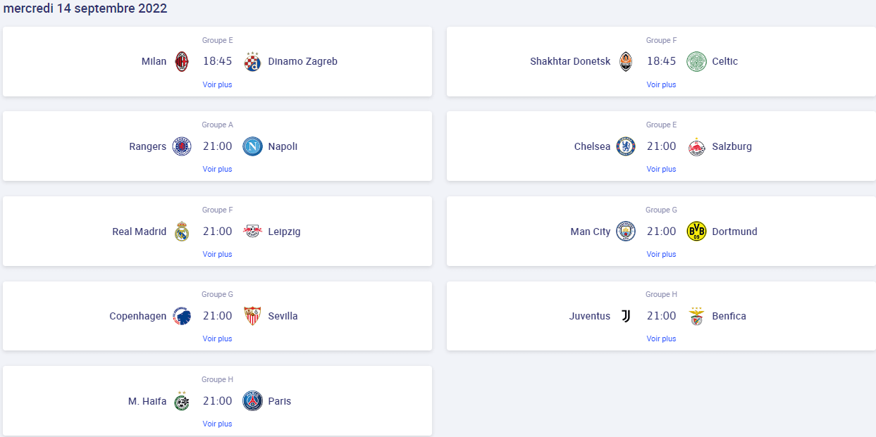Select the Real Madrid crest
Screen dimensions: 876x437
pyautogui.click(x=182, y=232)
